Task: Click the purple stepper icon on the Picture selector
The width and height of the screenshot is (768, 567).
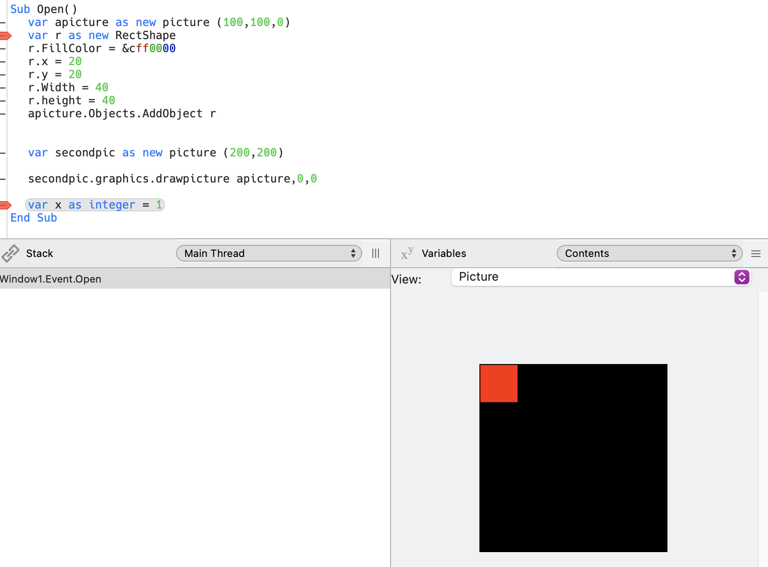Action: coord(741,277)
